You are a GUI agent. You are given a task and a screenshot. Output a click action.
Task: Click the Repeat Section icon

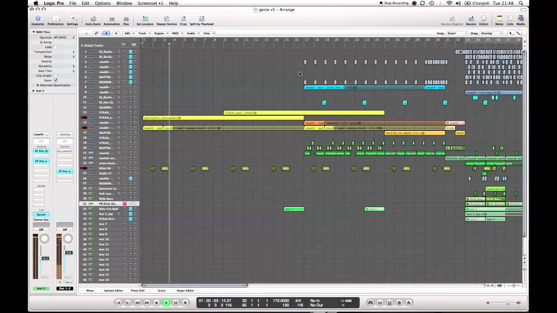167,18
